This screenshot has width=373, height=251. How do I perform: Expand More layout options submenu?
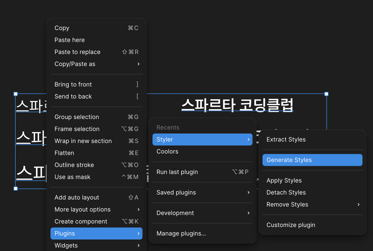[x=96, y=209]
